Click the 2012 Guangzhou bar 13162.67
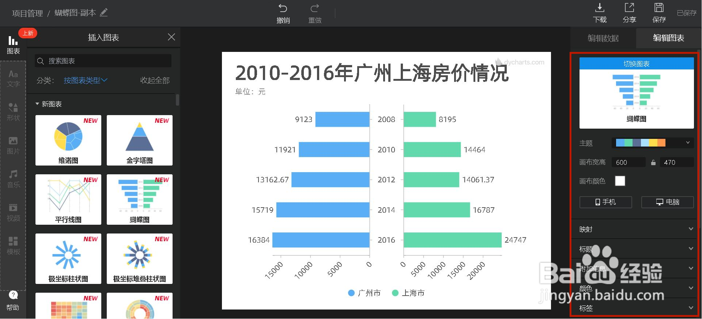 coord(331,180)
